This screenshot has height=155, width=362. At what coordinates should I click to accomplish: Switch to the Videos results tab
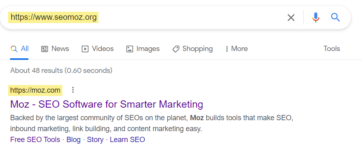[98, 49]
